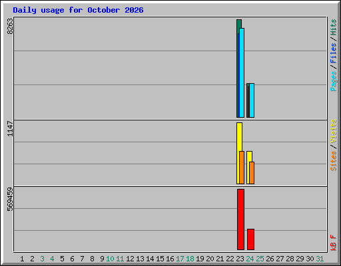Click day label 30 on the axis

(x=310, y=259)
